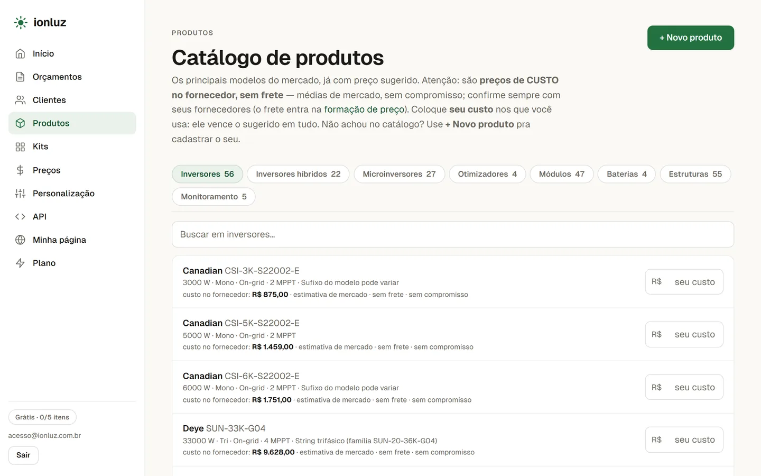This screenshot has height=476, width=761.
Task: Click the Preços dollar sign icon
Action: (x=20, y=170)
